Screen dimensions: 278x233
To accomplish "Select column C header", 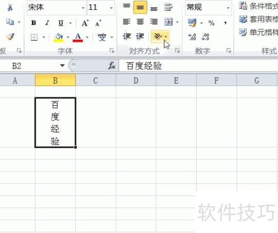I will coord(96,80).
